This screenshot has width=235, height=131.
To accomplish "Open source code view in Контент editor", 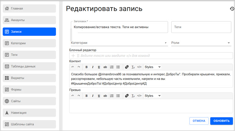I will tap(139, 67).
